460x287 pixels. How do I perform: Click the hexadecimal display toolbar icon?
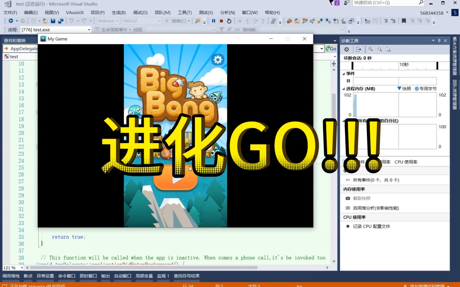273,21
